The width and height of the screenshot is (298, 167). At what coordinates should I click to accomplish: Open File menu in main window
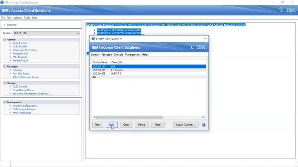[3, 18]
